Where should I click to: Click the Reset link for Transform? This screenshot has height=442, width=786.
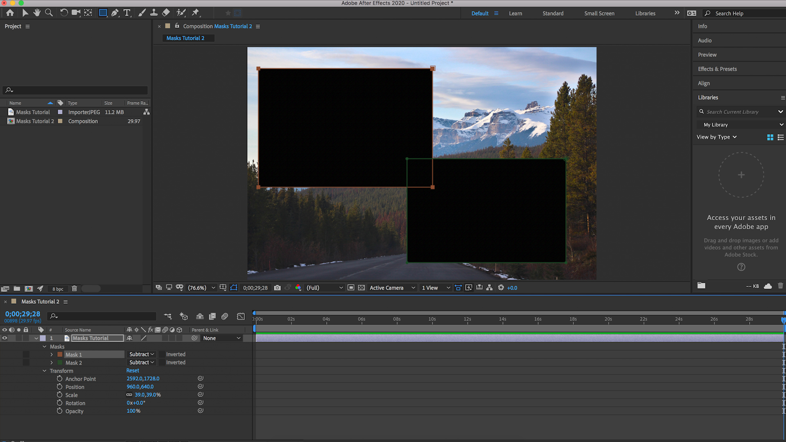pos(132,370)
